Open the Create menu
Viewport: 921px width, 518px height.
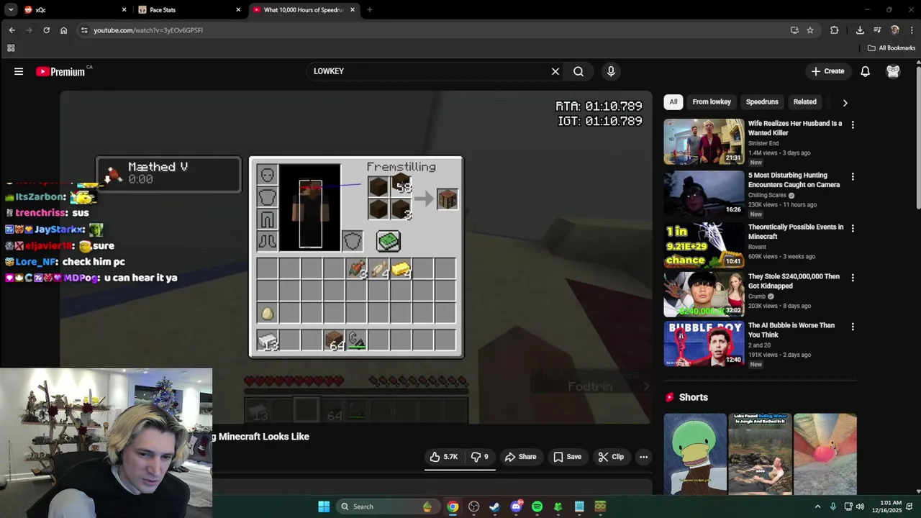(x=827, y=71)
